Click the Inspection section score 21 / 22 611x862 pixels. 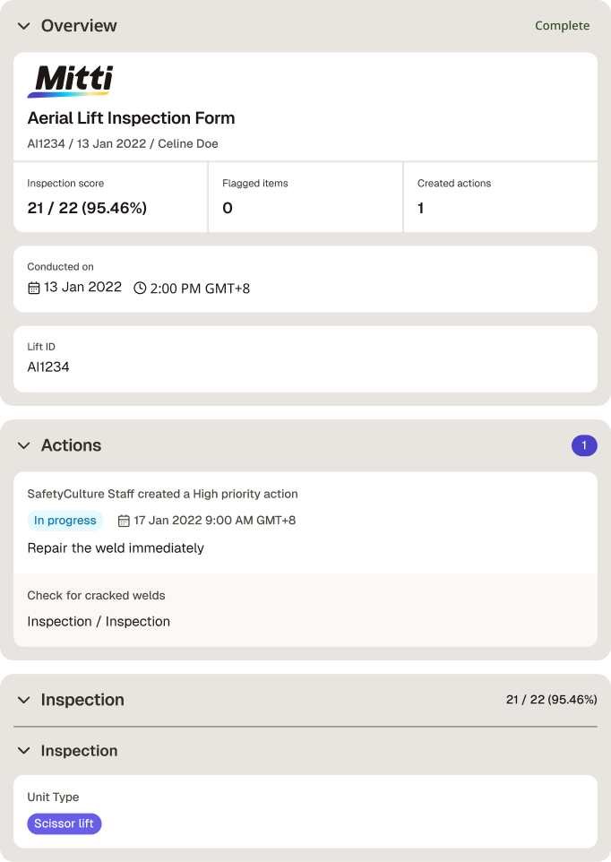click(552, 700)
